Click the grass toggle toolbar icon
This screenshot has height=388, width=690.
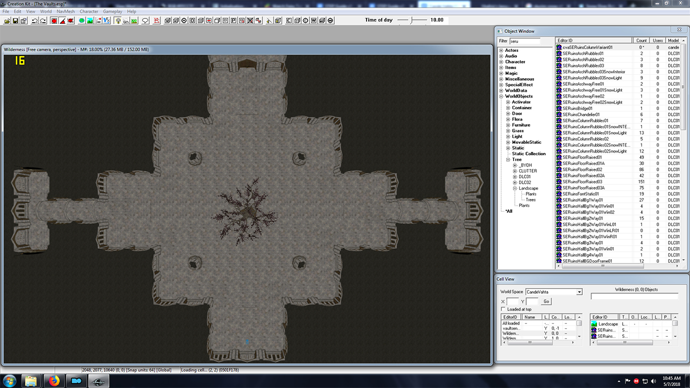[134, 20]
